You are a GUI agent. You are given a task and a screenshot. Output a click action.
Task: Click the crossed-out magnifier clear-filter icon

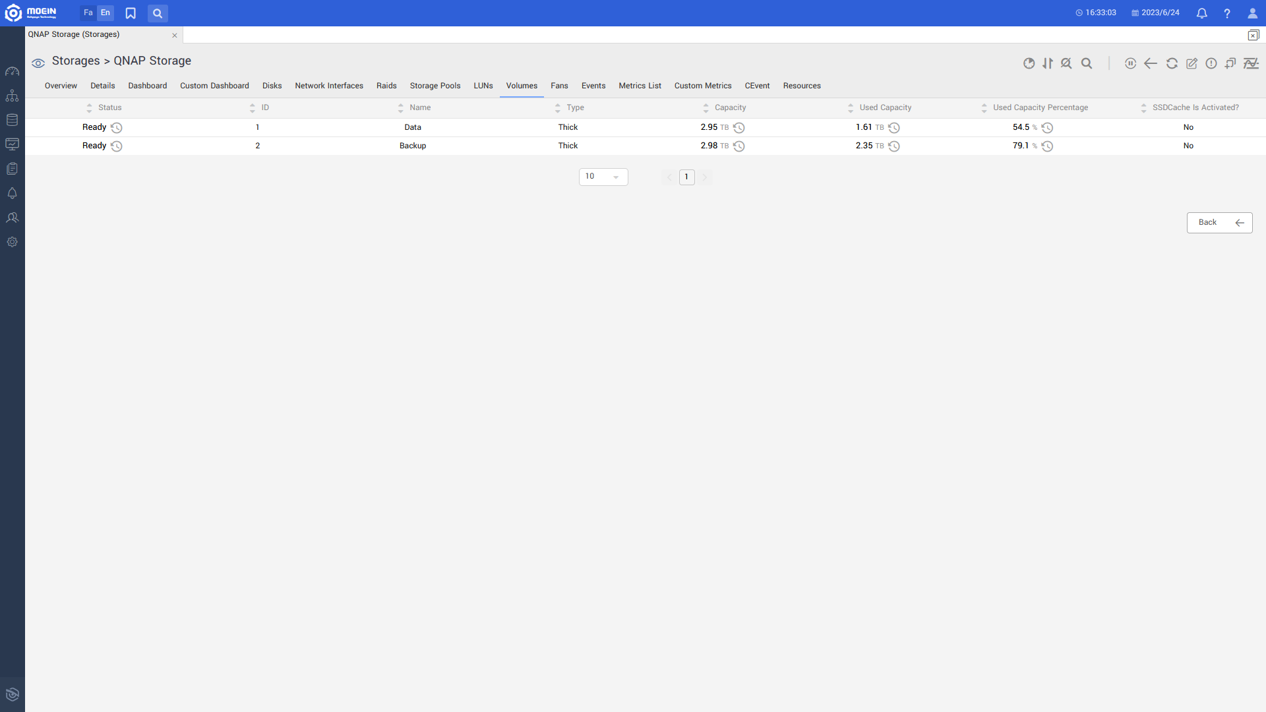click(x=1066, y=63)
